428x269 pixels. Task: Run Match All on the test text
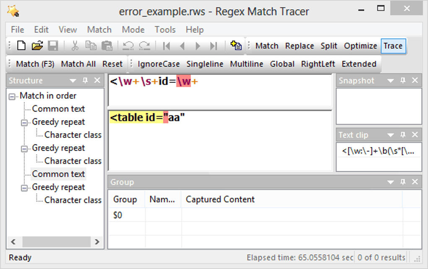click(78, 64)
